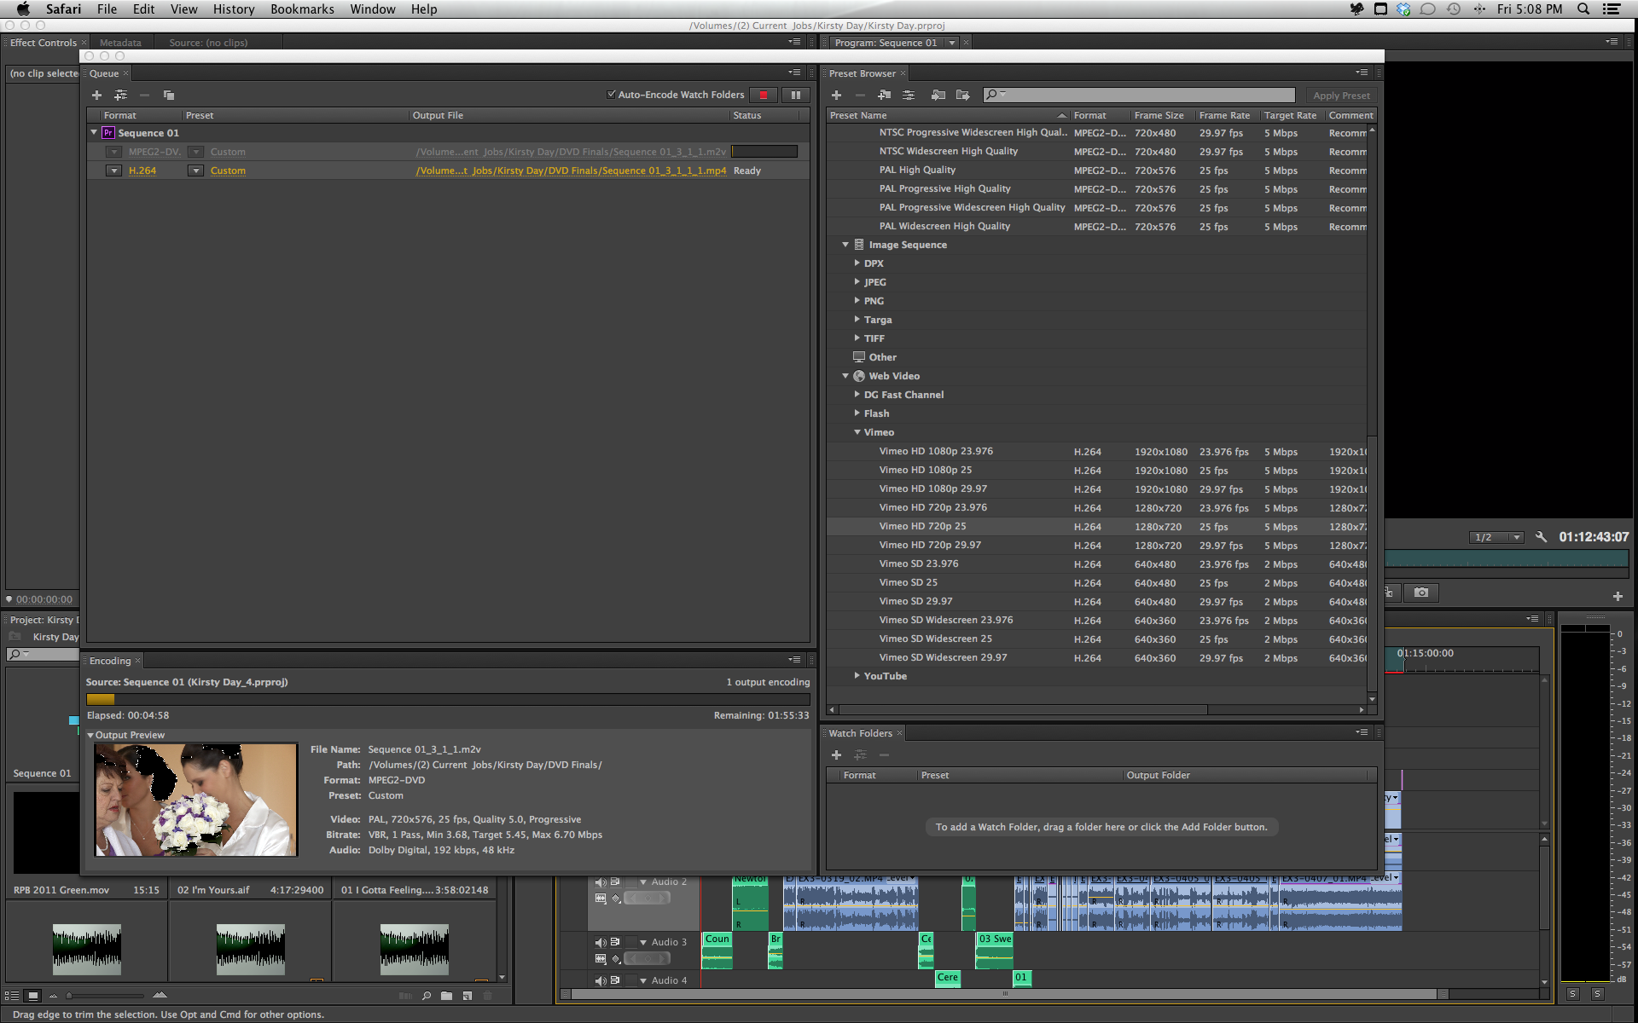Image resolution: width=1638 pixels, height=1023 pixels.
Task: Select the Source (no clips) tab
Action: (208, 43)
